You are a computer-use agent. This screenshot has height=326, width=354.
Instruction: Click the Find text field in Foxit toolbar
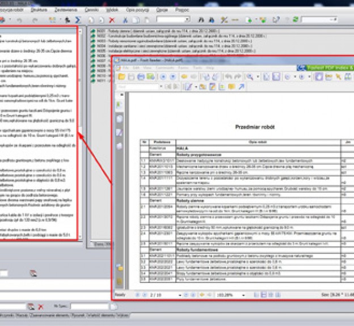tap(138, 87)
